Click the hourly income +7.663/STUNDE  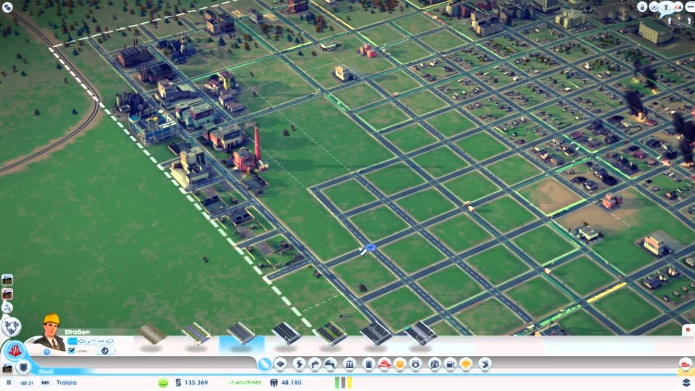click(x=244, y=383)
